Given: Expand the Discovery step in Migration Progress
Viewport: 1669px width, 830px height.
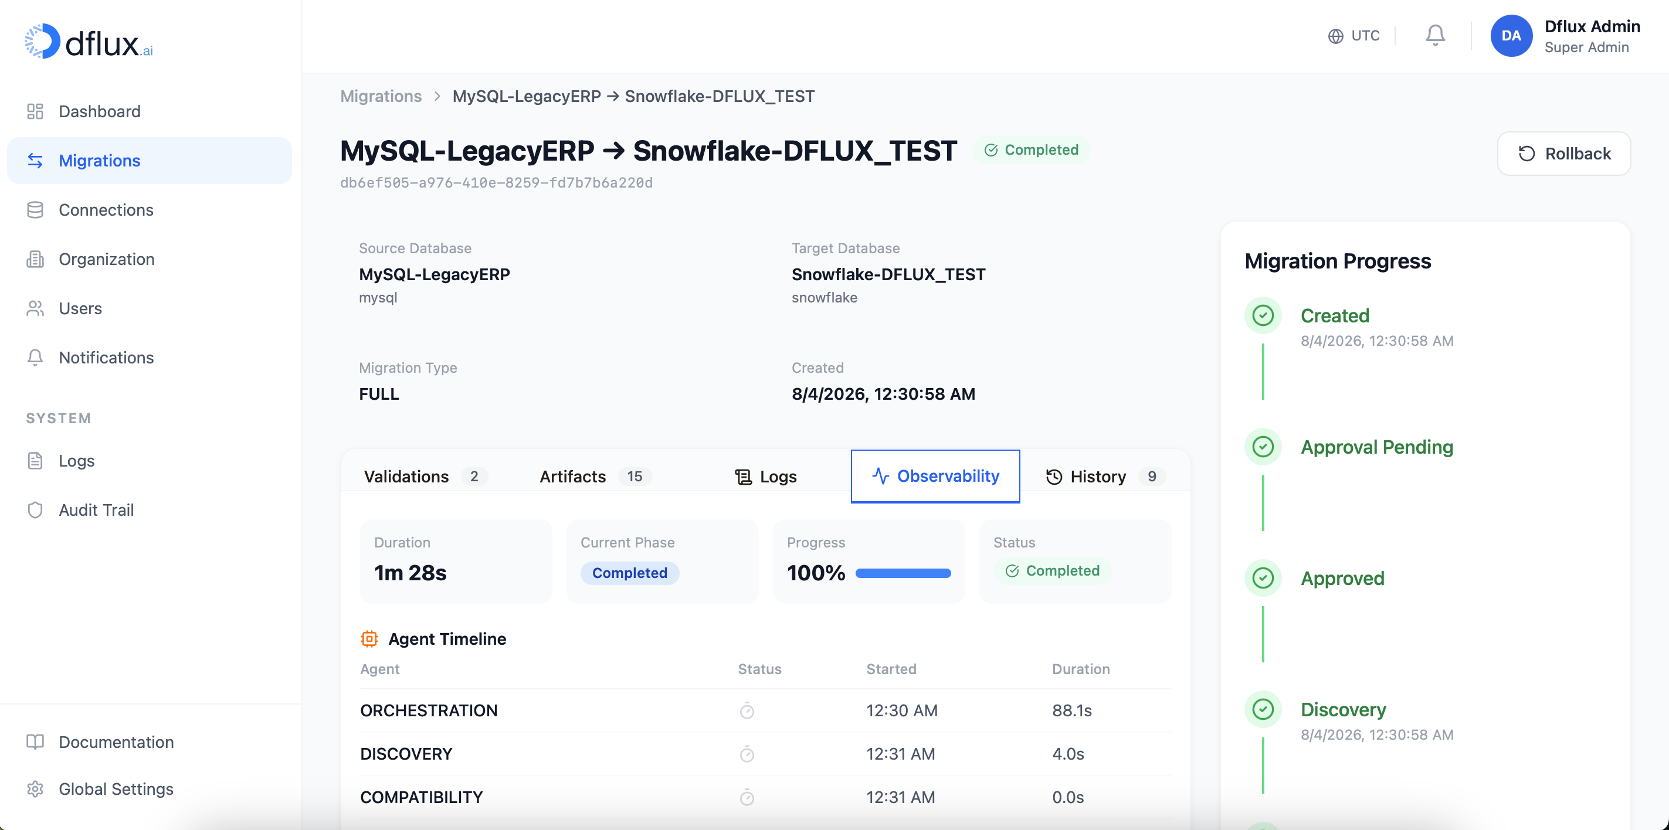Looking at the screenshot, I should pyautogui.click(x=1344, y=709).
